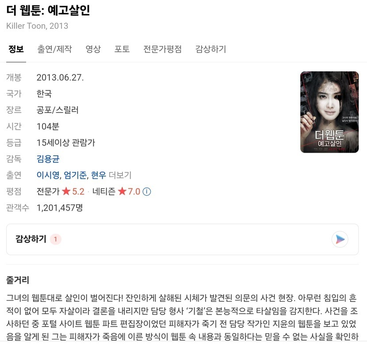The width and height of the screenshot is (367, 346).
Task: Open the Killer Toon movie poster
Action: pos(329,112)
